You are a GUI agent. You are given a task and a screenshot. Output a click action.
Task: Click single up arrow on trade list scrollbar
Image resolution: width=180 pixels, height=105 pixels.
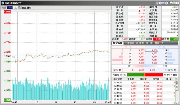(177, 79)
